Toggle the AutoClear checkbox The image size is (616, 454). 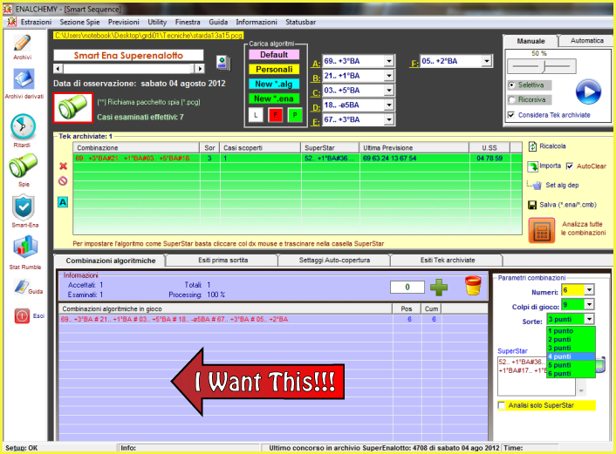[570, 166]
